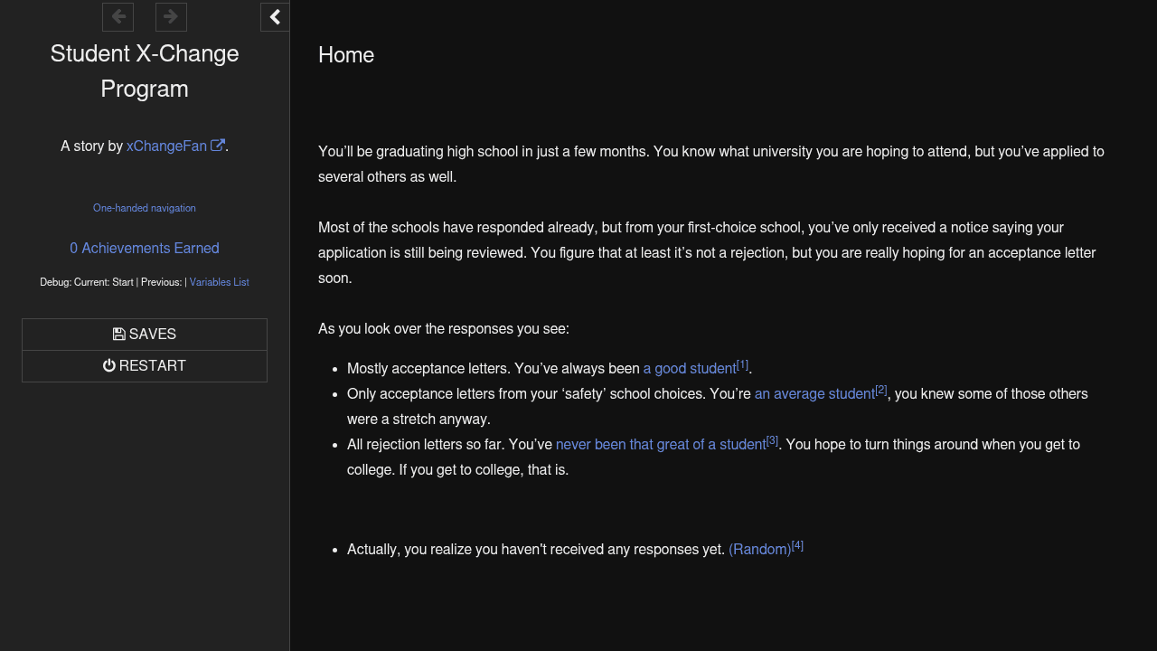
Task: Click the RESTART menu item
Action: point(145,366)
